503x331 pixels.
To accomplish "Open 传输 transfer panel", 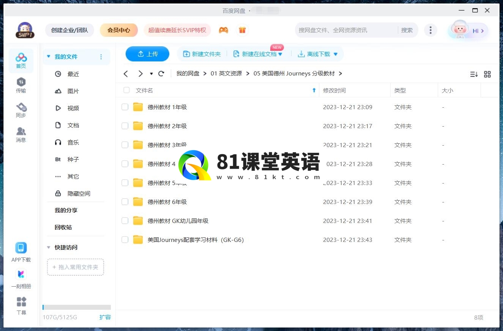I will pos(21,85).
